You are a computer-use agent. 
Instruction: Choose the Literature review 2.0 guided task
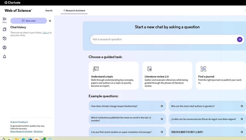(167, 76)
